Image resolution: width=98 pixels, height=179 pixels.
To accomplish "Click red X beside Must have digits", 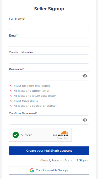I will click(x=10, y=101).
